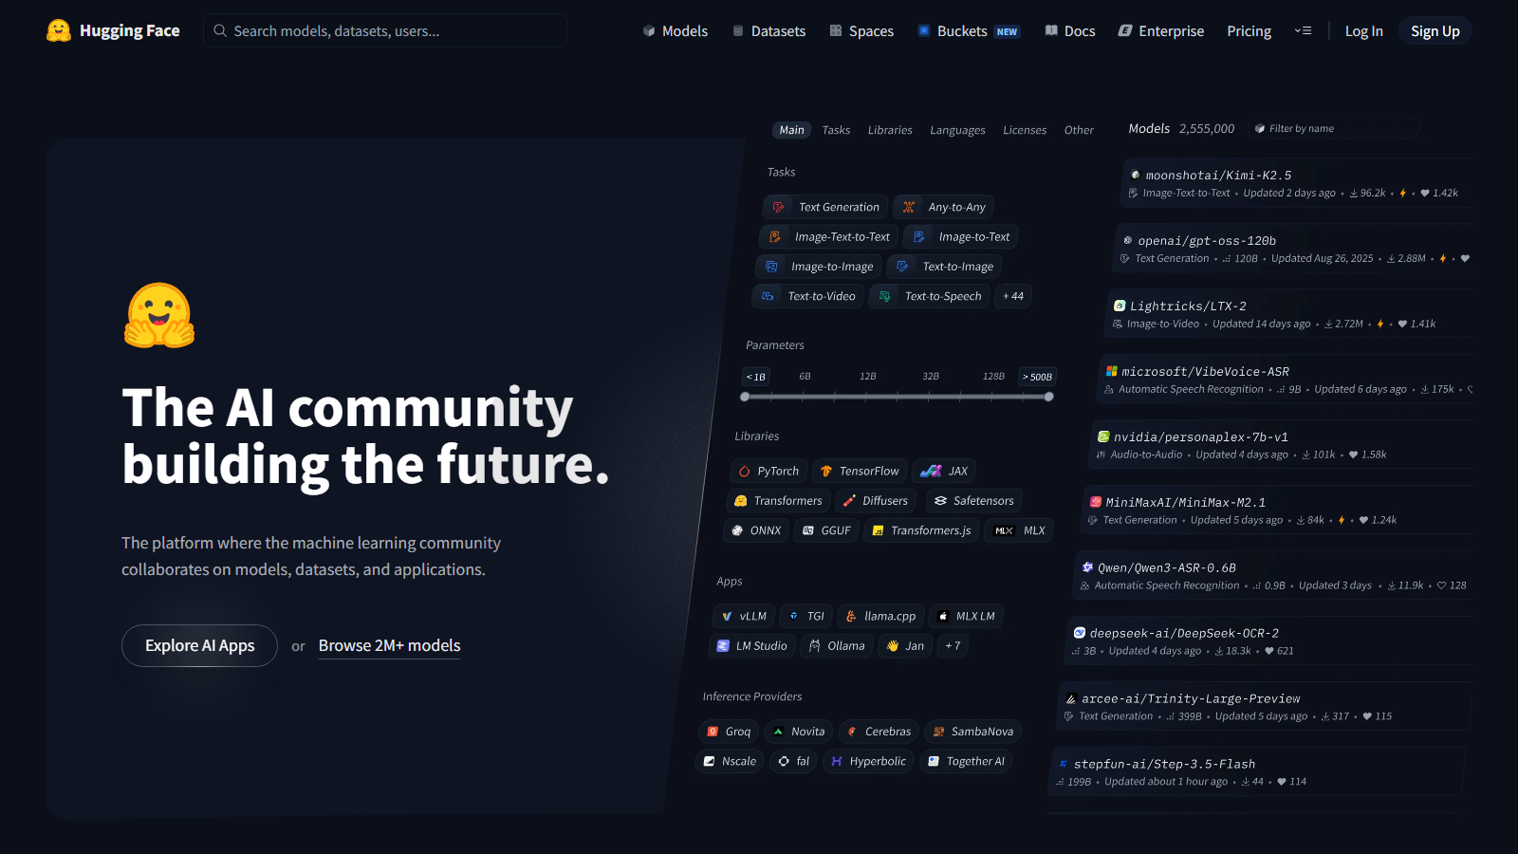Open the more navigation menu dropdown
The image size is (1518, 854).
click(x=1303, y=31)
